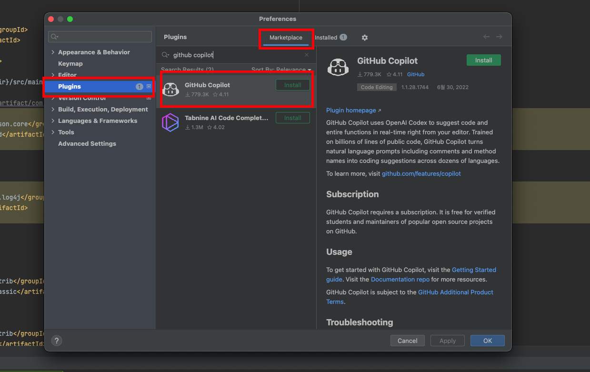
Task: Click the Tabnine 1.3M downloads count
Action: [x=194, y=127]
